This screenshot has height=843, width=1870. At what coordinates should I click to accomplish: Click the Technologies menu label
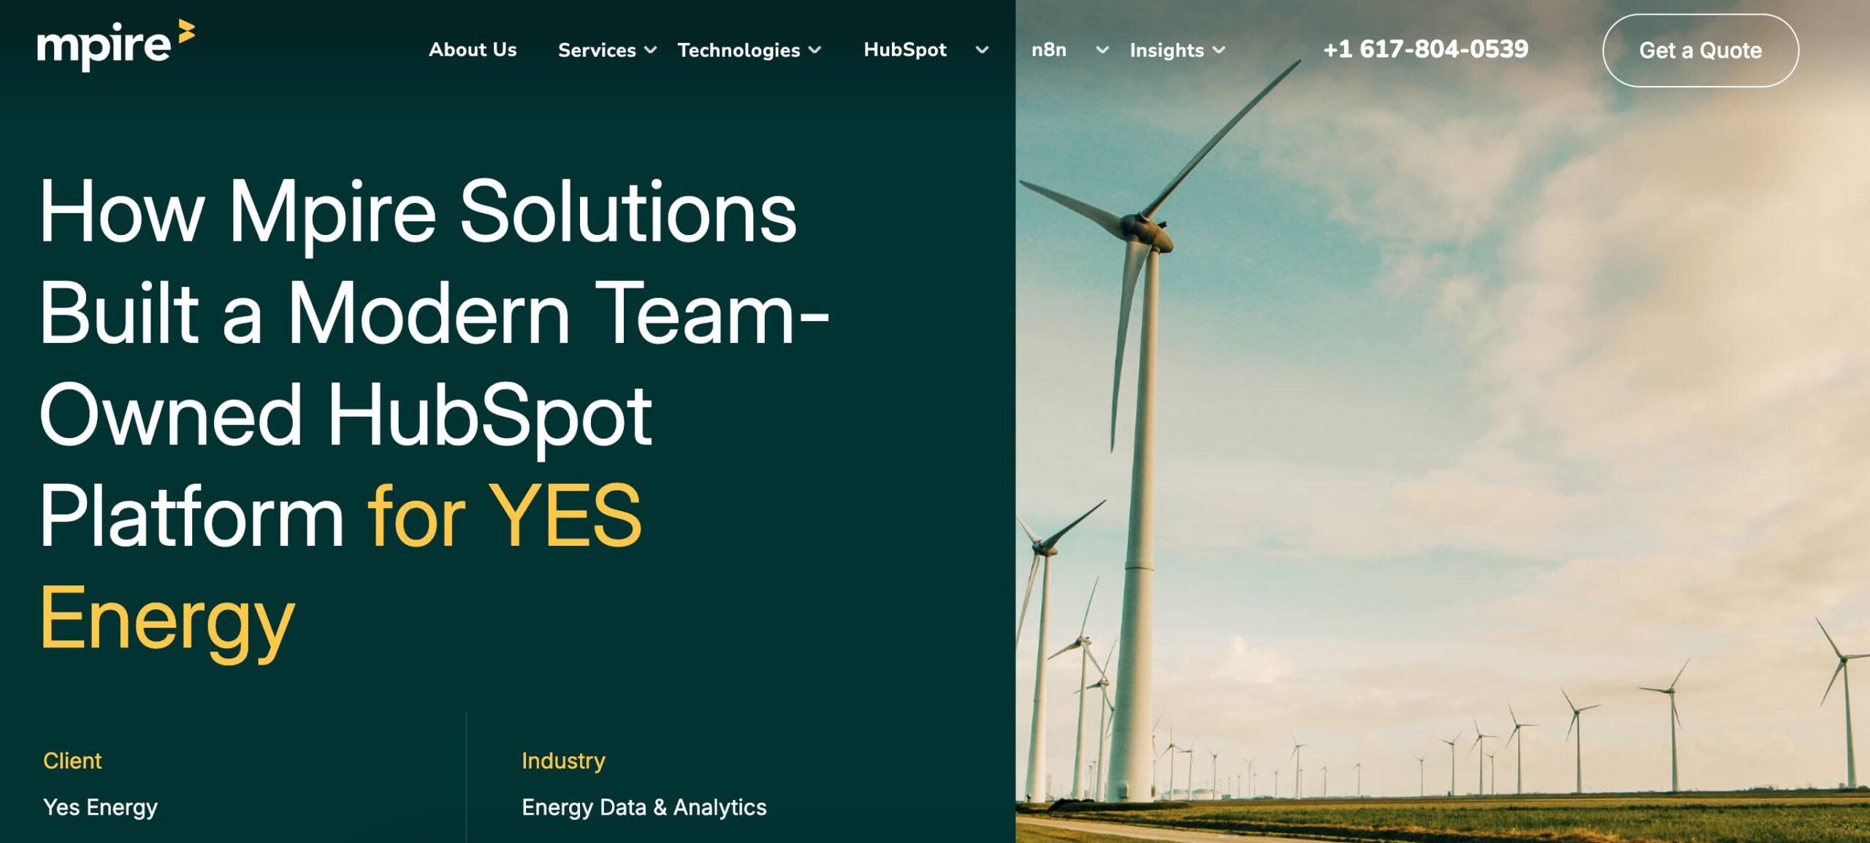click(739, 50)
